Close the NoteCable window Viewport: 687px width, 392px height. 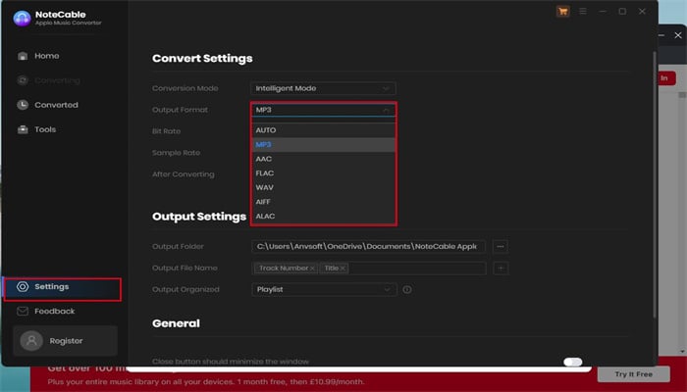pos(642,12)
